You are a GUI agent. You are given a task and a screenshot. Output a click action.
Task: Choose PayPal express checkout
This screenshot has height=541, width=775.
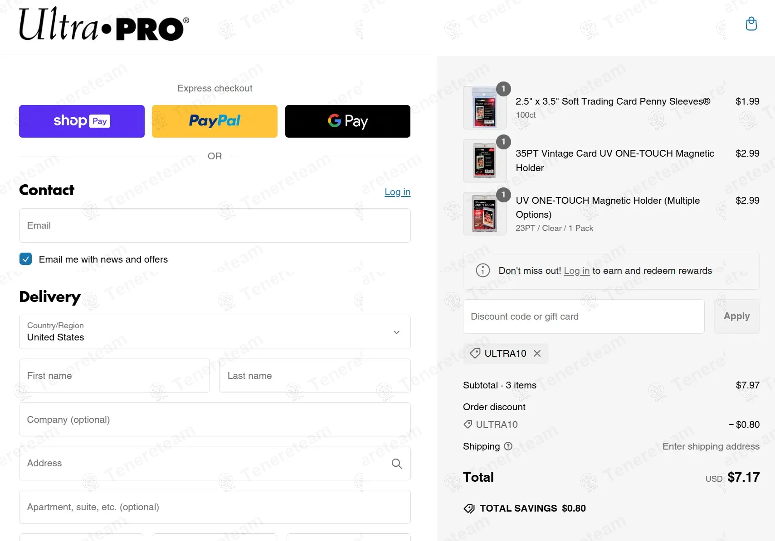click(x=214, y=121)
